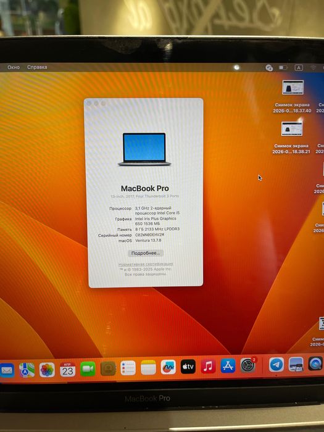Switch the keyboard input source 'A' indicator
The height and width of the screenshot is (432, 324).
(x=299, y=67)
